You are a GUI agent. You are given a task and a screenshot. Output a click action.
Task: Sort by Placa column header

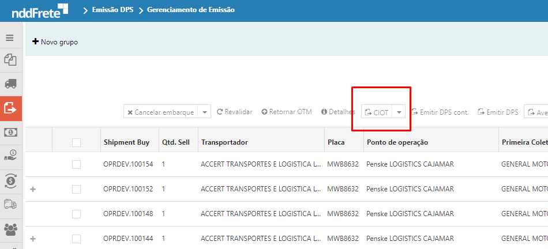tap(336, 142)
